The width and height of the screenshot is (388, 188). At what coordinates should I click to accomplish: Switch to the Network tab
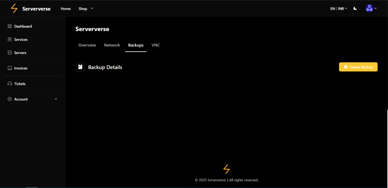click(112, 45)
